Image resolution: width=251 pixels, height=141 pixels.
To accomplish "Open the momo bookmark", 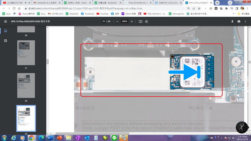I will (26, 14).
